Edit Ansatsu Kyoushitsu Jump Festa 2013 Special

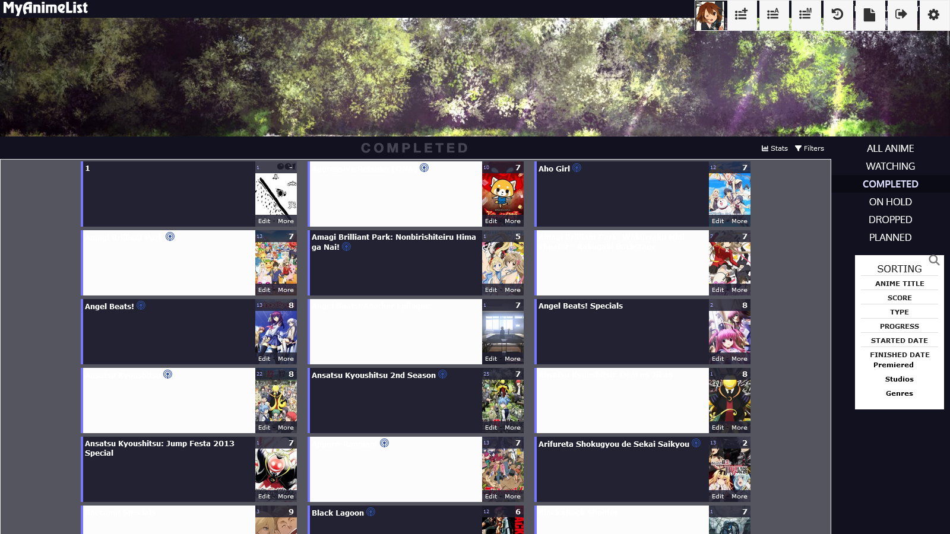264,497
